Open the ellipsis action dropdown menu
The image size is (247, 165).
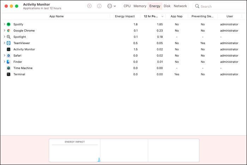coord(112,6)
